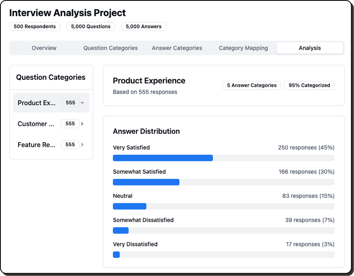Collapse the Product Experience category chevron
The image size is (354, 276).
tap(82, 103)
